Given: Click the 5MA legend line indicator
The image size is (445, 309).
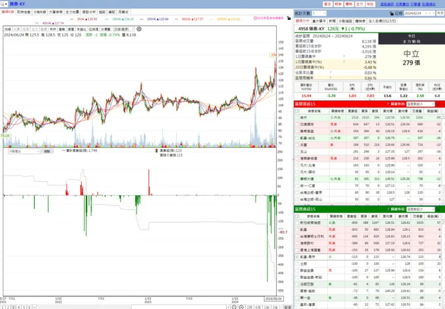Looking at the screenshot, I should pos(72,19).
